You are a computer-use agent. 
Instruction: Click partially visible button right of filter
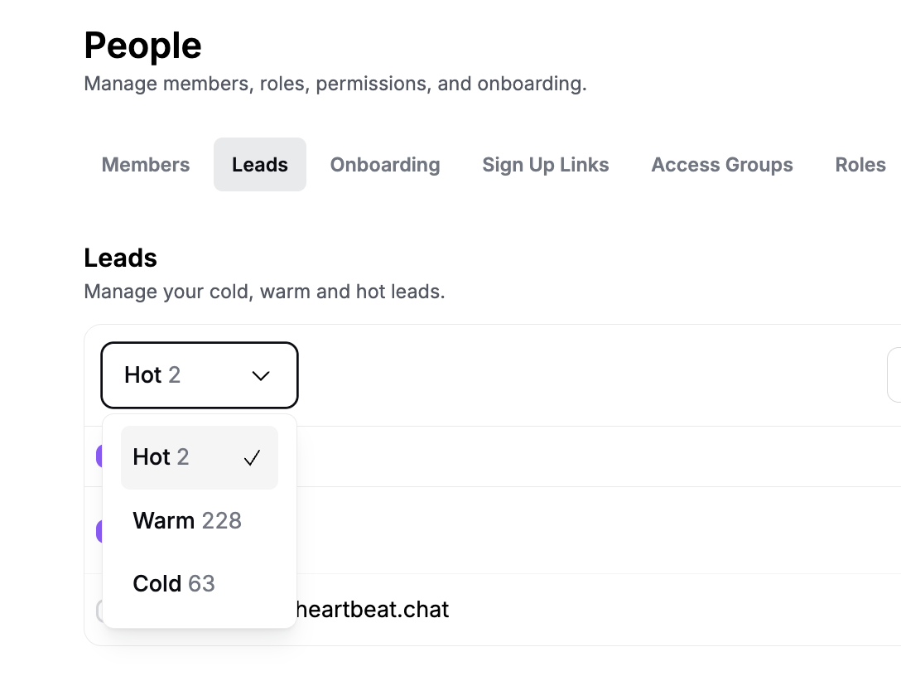pyautogui.click(x=894, y=374)
